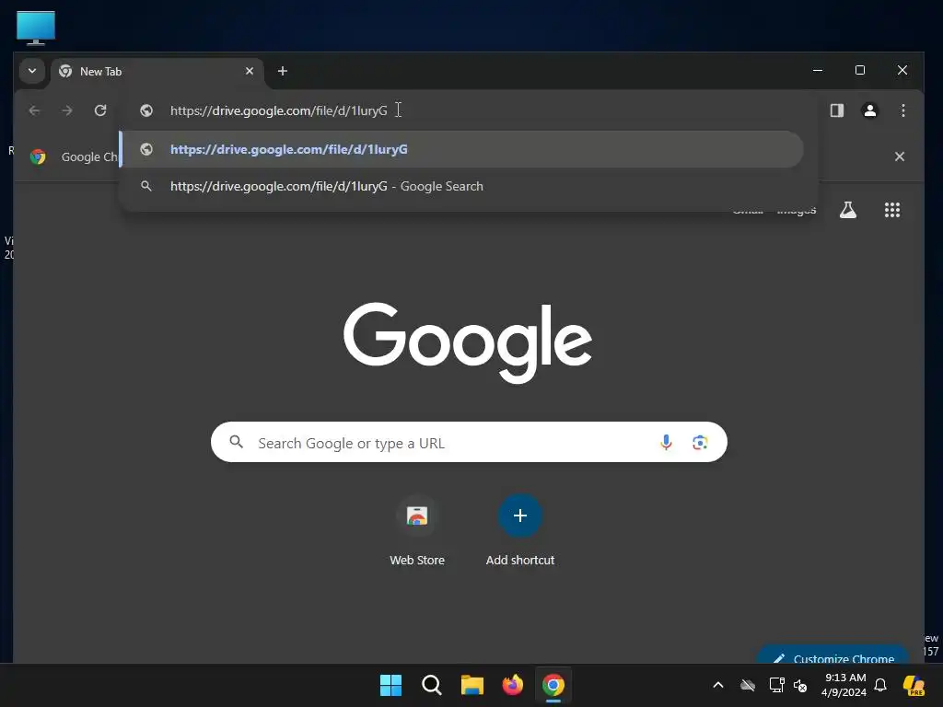Click the Chrome logo in the info bar

38,156
